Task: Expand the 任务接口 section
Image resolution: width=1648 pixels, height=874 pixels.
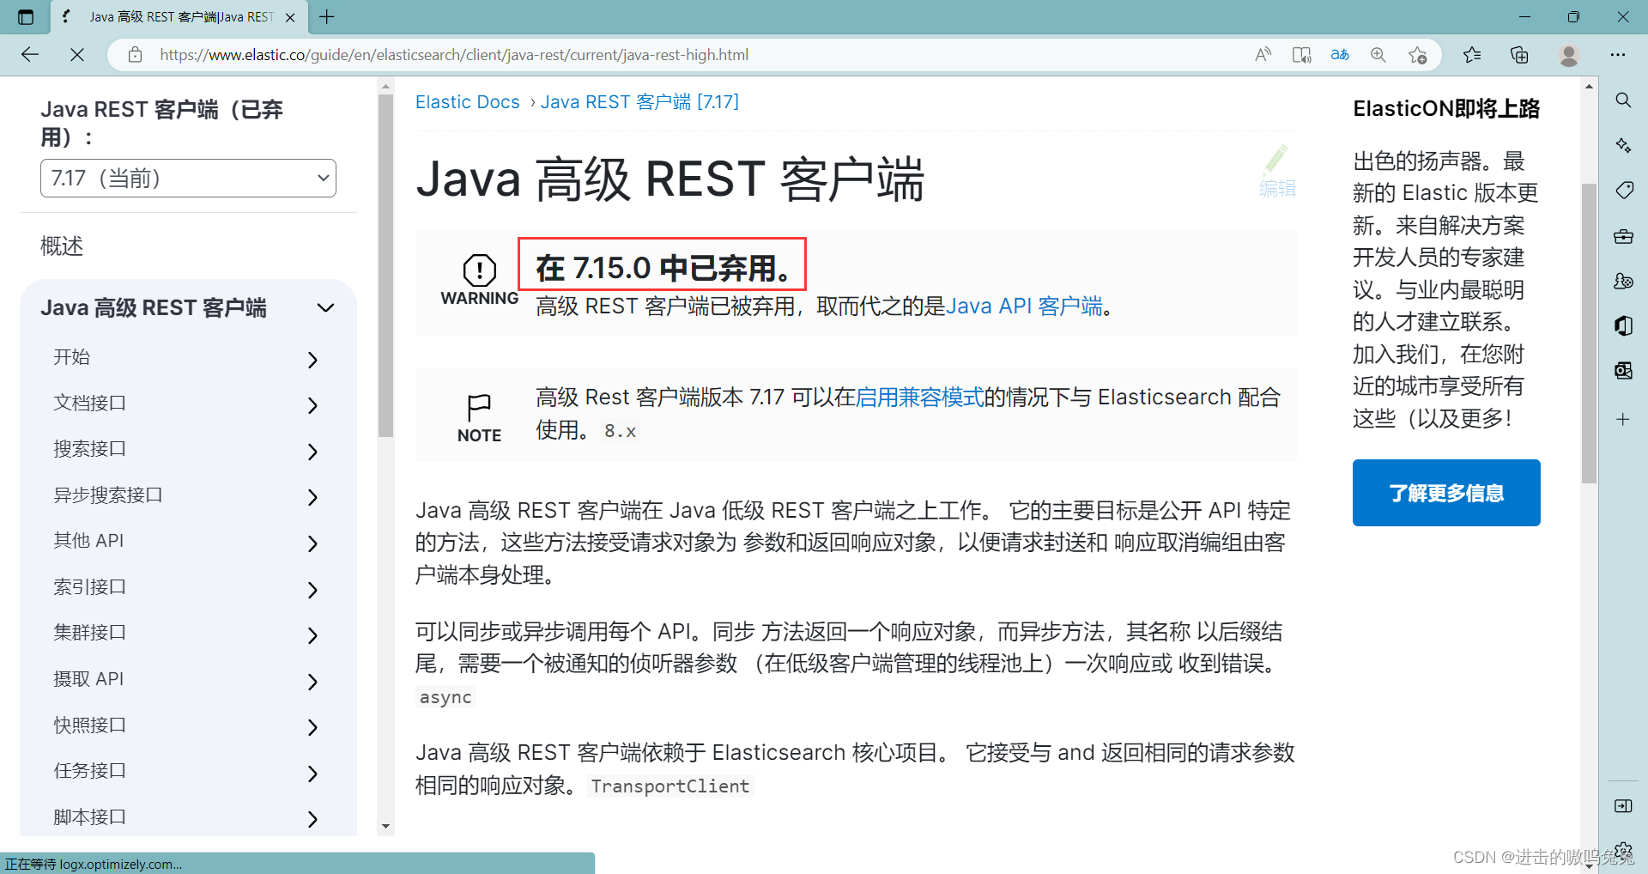Action: pos(312,774)
